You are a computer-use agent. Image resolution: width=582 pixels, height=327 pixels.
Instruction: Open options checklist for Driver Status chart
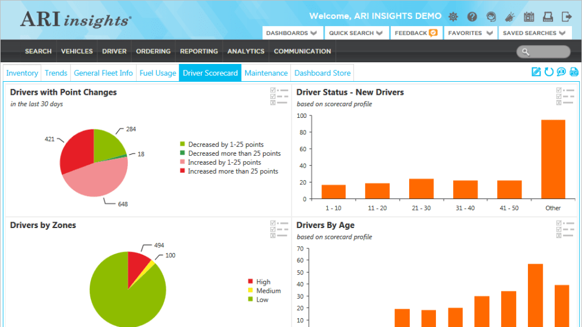[565, 97]
